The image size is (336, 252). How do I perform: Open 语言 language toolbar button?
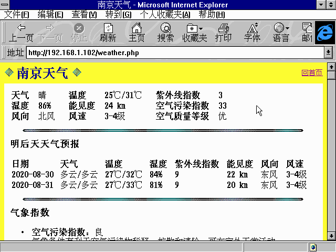281,33
